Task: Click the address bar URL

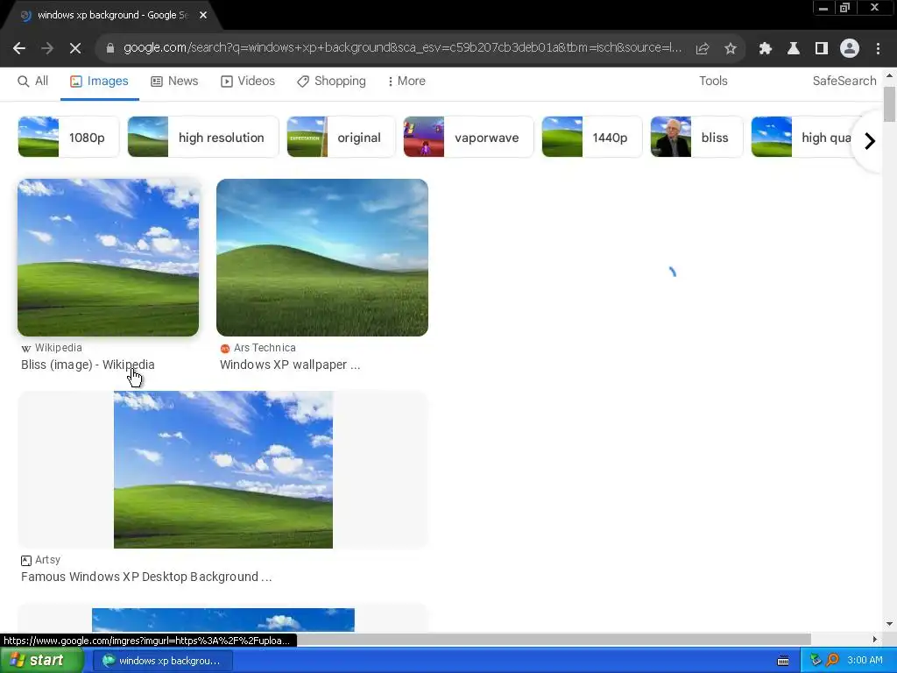Action: [x=402, y=48]
